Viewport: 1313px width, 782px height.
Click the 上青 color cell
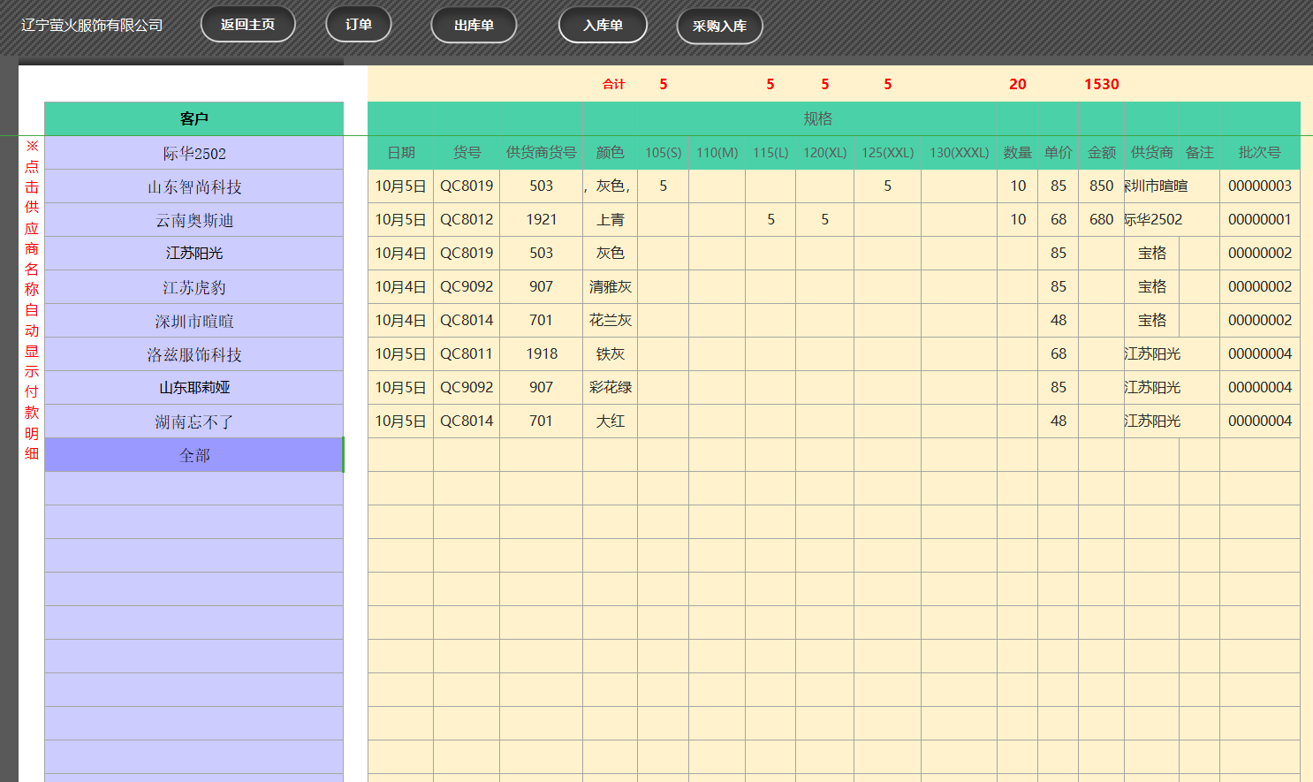(610, 219)
